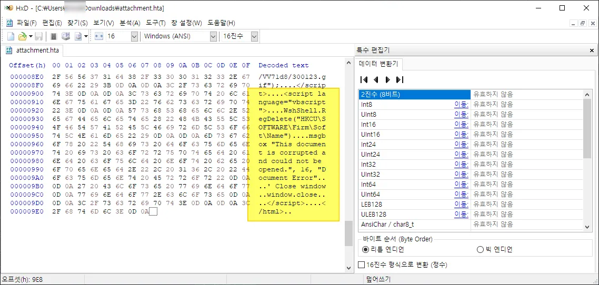Open the 파일(F) menu
The image size is (599, 285).
point(27,23)
